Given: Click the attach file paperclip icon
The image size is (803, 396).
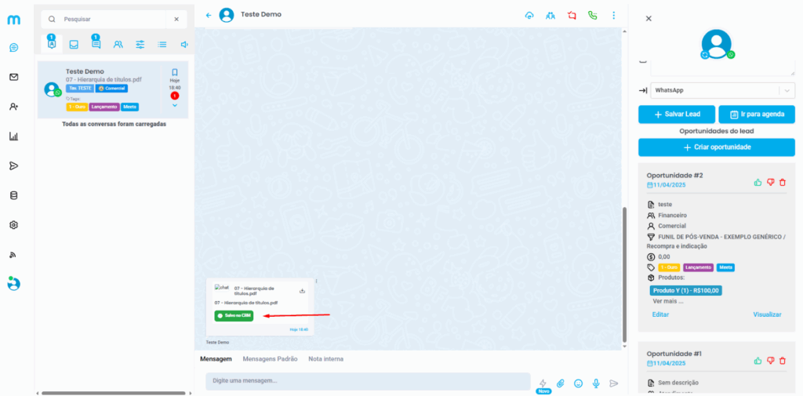Looking at the screenshot, I should [x=561, y=383].
